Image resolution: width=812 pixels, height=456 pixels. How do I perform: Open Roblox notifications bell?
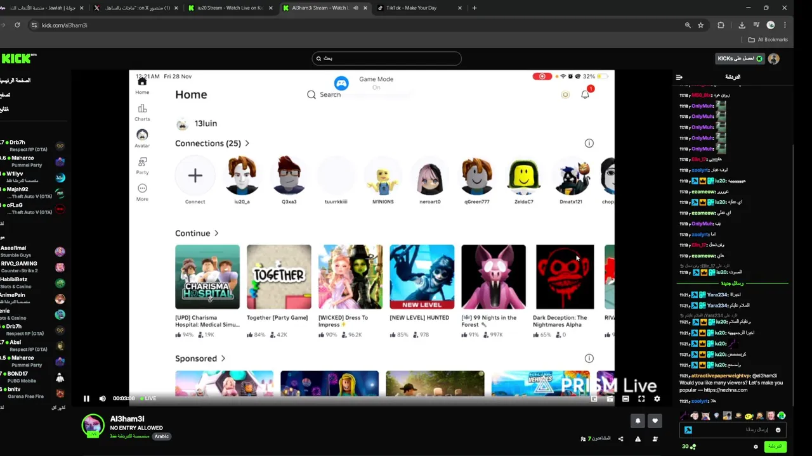585,94
